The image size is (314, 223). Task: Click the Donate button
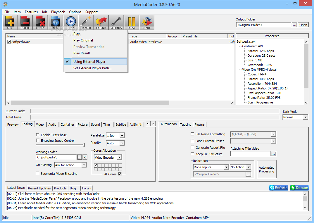299,188
